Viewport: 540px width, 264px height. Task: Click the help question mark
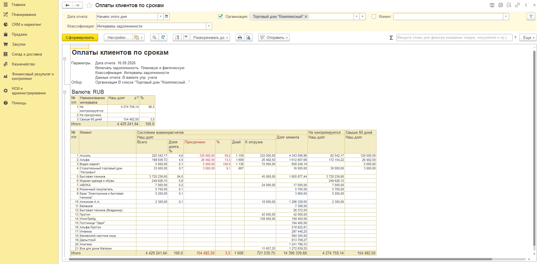[515, 37]
